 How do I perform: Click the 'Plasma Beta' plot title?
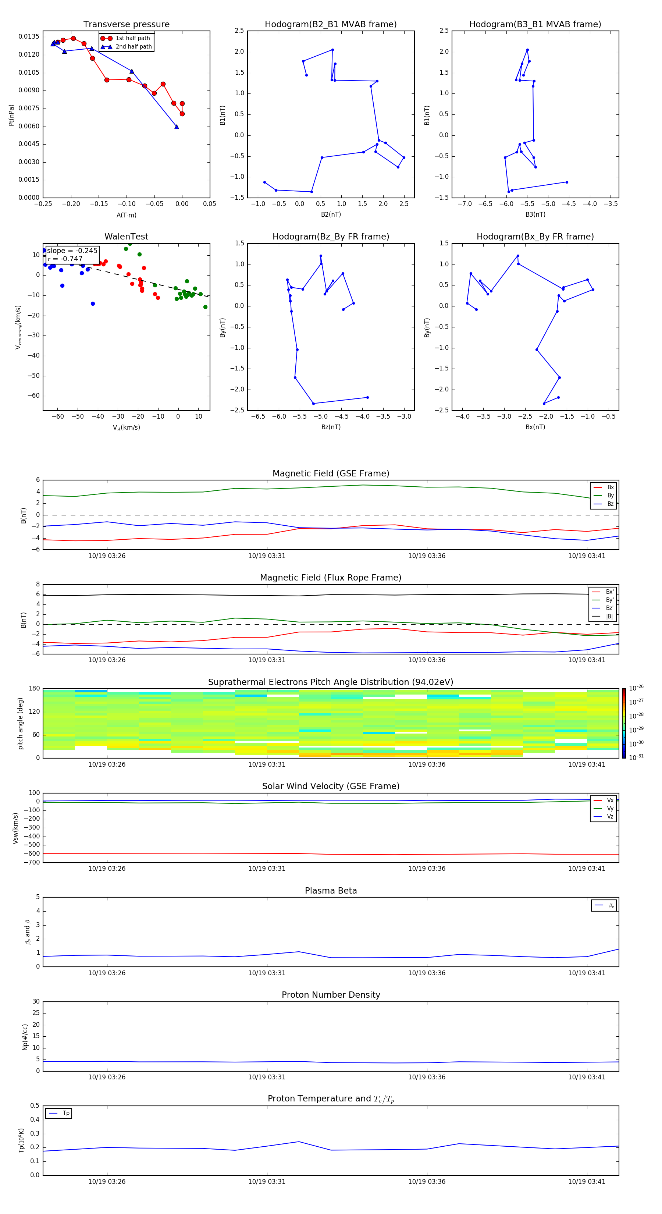coord(331,891)
